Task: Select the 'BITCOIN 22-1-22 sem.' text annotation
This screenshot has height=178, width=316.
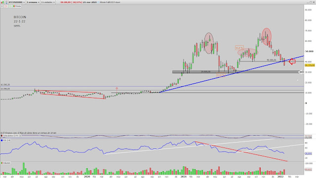Action: pos(20,21)
